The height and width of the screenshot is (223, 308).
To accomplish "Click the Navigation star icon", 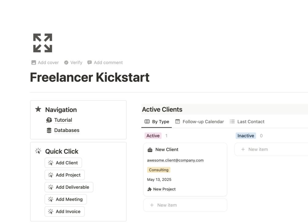I will (38, 109).
